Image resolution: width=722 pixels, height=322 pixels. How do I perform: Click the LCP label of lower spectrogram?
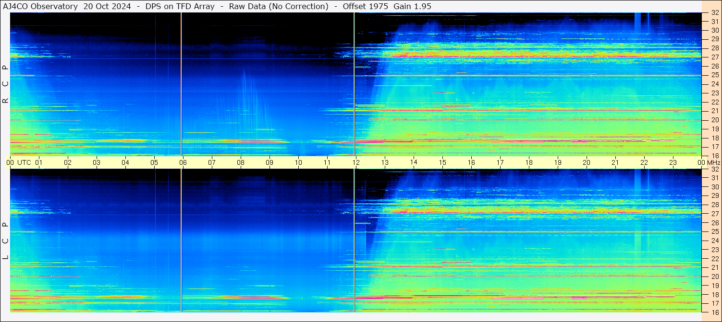point(5,241)
